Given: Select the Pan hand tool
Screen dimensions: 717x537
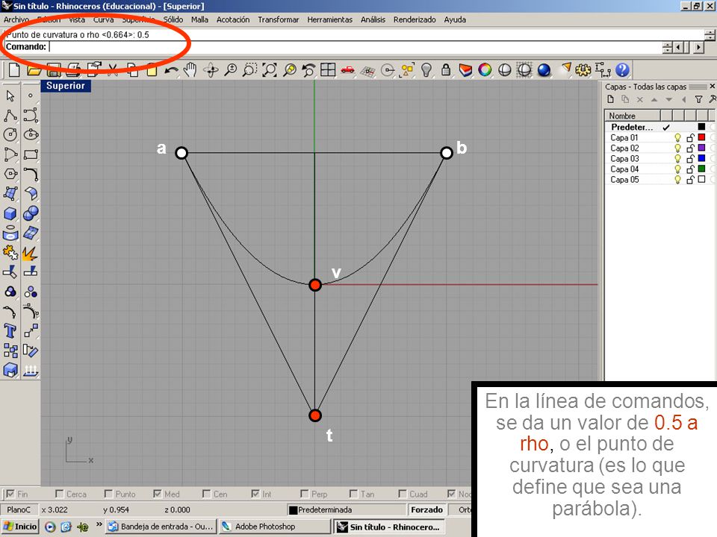Looking at the screenshot, I should click(x=190, y=70).
